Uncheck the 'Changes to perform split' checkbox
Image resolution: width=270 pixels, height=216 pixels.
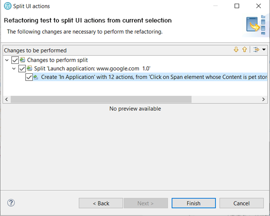(x=15, y=60)
